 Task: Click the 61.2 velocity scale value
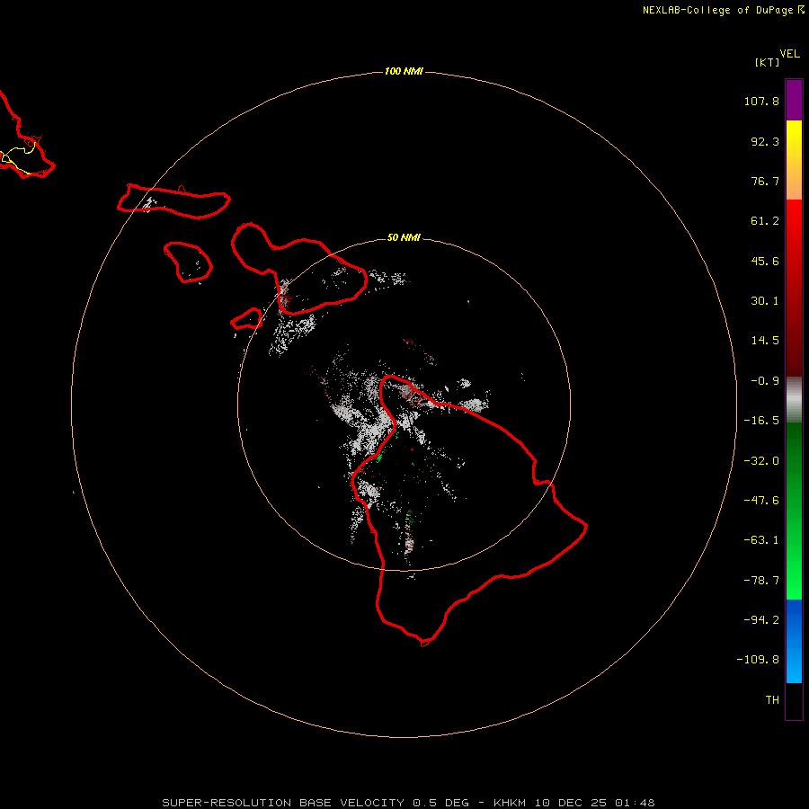pyautogui.click(x=765, y=221)
